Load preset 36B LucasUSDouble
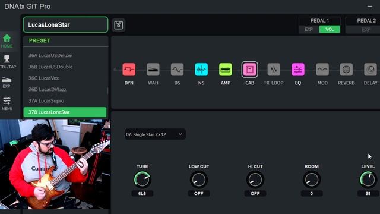Viewport: 380px width, 214px height. (x=65, y=67)
